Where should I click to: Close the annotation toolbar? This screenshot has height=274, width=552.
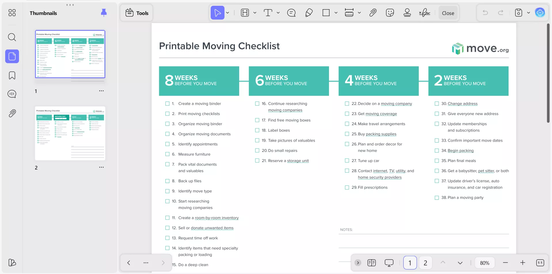[448, 13]
